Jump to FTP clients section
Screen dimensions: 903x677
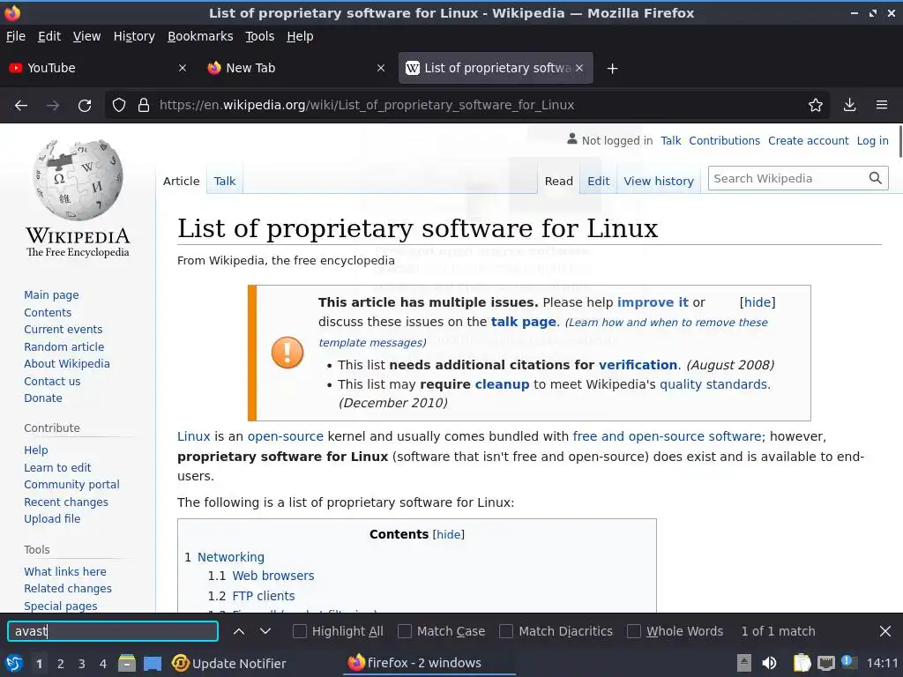pos(264,596)
